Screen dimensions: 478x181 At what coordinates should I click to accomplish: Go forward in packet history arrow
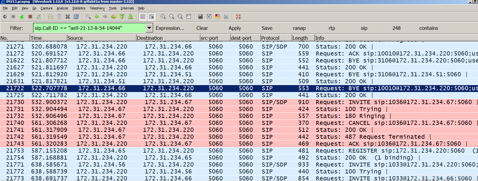tap(105, 17)
